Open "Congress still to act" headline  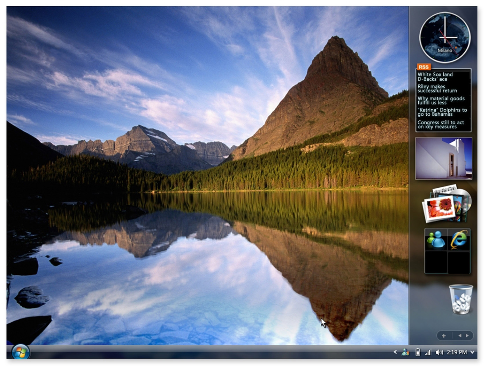[x=441, y=125]
